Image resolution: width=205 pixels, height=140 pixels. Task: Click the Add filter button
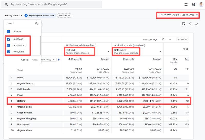point(65,16)
